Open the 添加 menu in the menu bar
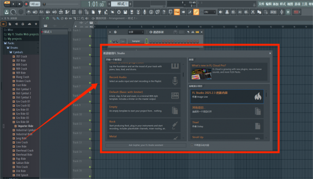Image resolution: width=313 pixels, height=179 pixels. pos(275,4)
